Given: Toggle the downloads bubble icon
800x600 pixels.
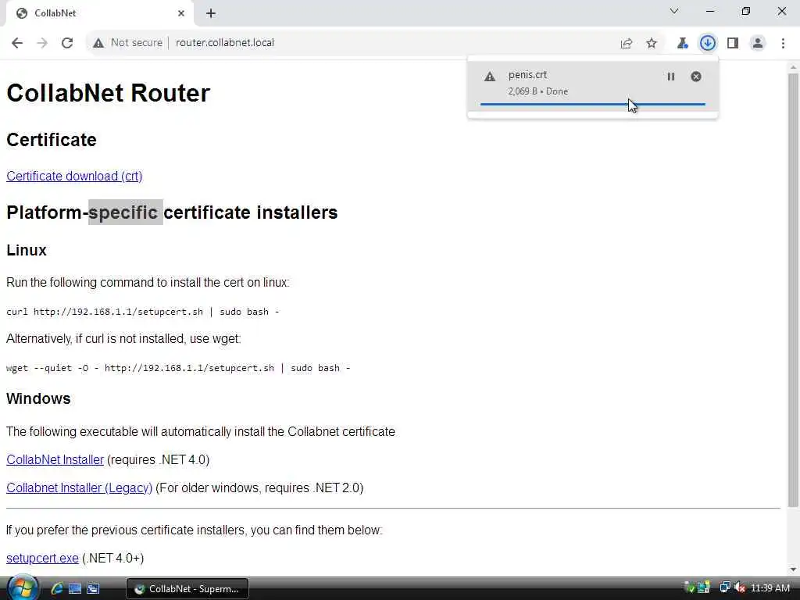Looking at the screenshot, I should [x=707, y=44].
